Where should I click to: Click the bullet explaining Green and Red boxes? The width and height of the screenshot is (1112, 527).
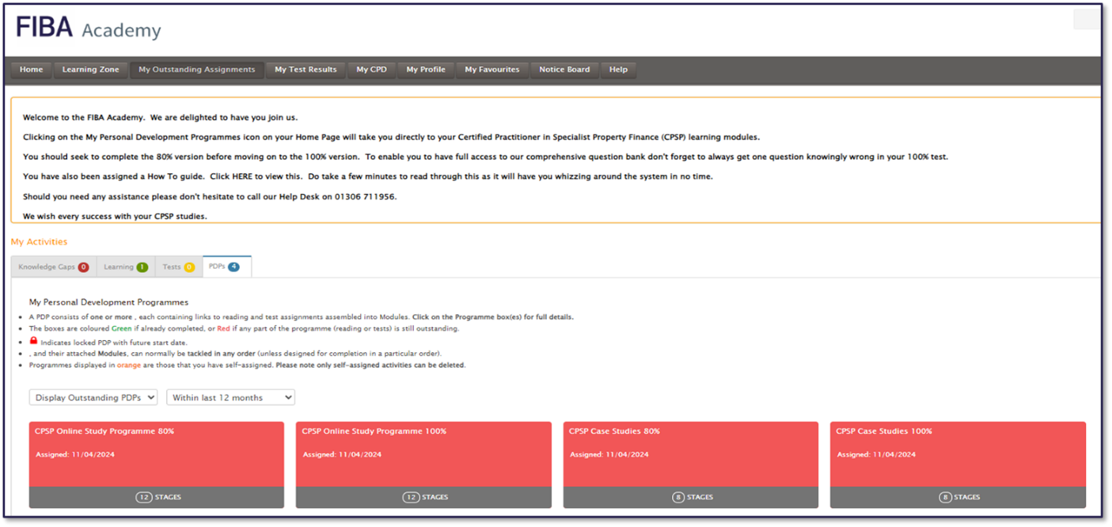point(244,328)
